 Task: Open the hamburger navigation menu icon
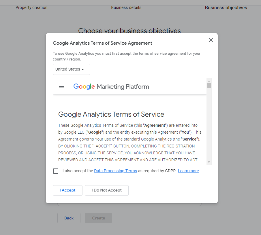61,86
